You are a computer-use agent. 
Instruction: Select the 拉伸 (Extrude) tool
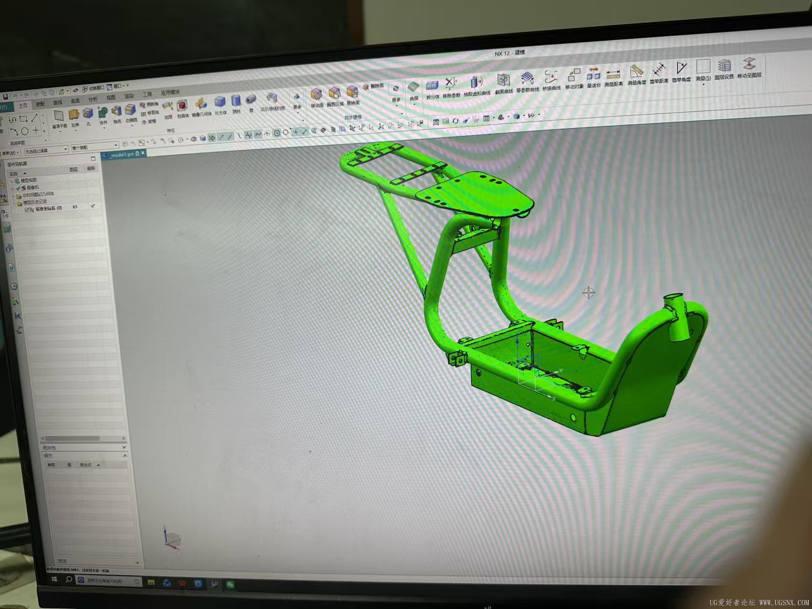point(74,118)
